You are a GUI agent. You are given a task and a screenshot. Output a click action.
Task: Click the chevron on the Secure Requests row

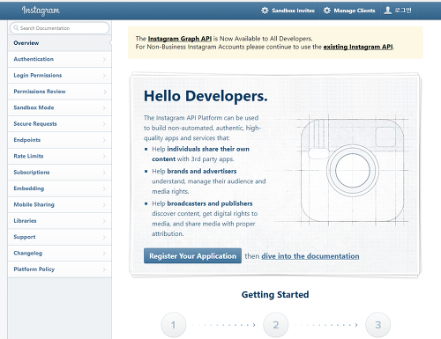[x=104, y=124]
